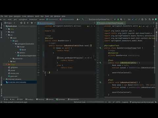Open IDE settings gear in toolbar
158x118 pixels.
[x=153, y=19]
